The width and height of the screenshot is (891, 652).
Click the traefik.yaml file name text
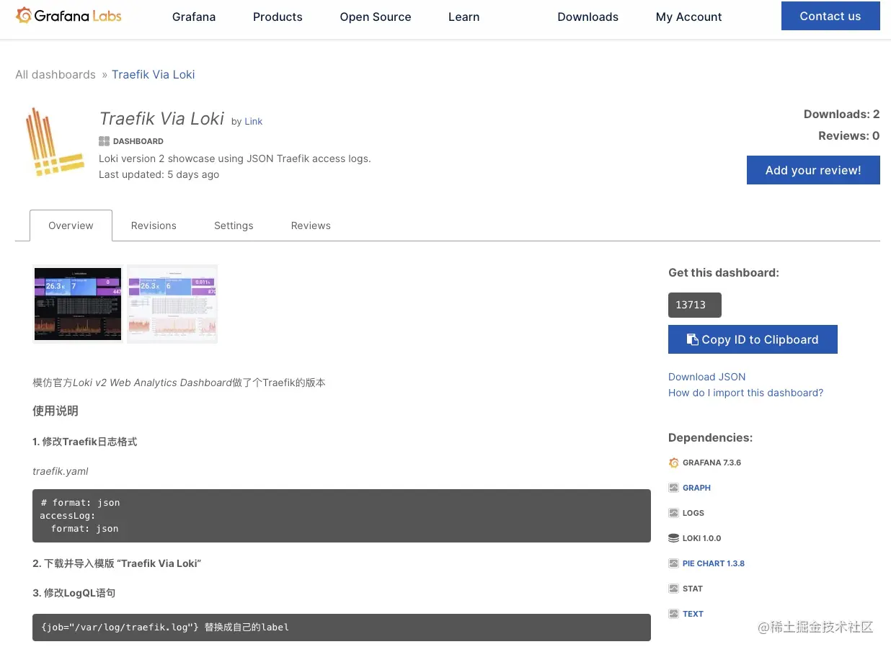coord(61,471)
